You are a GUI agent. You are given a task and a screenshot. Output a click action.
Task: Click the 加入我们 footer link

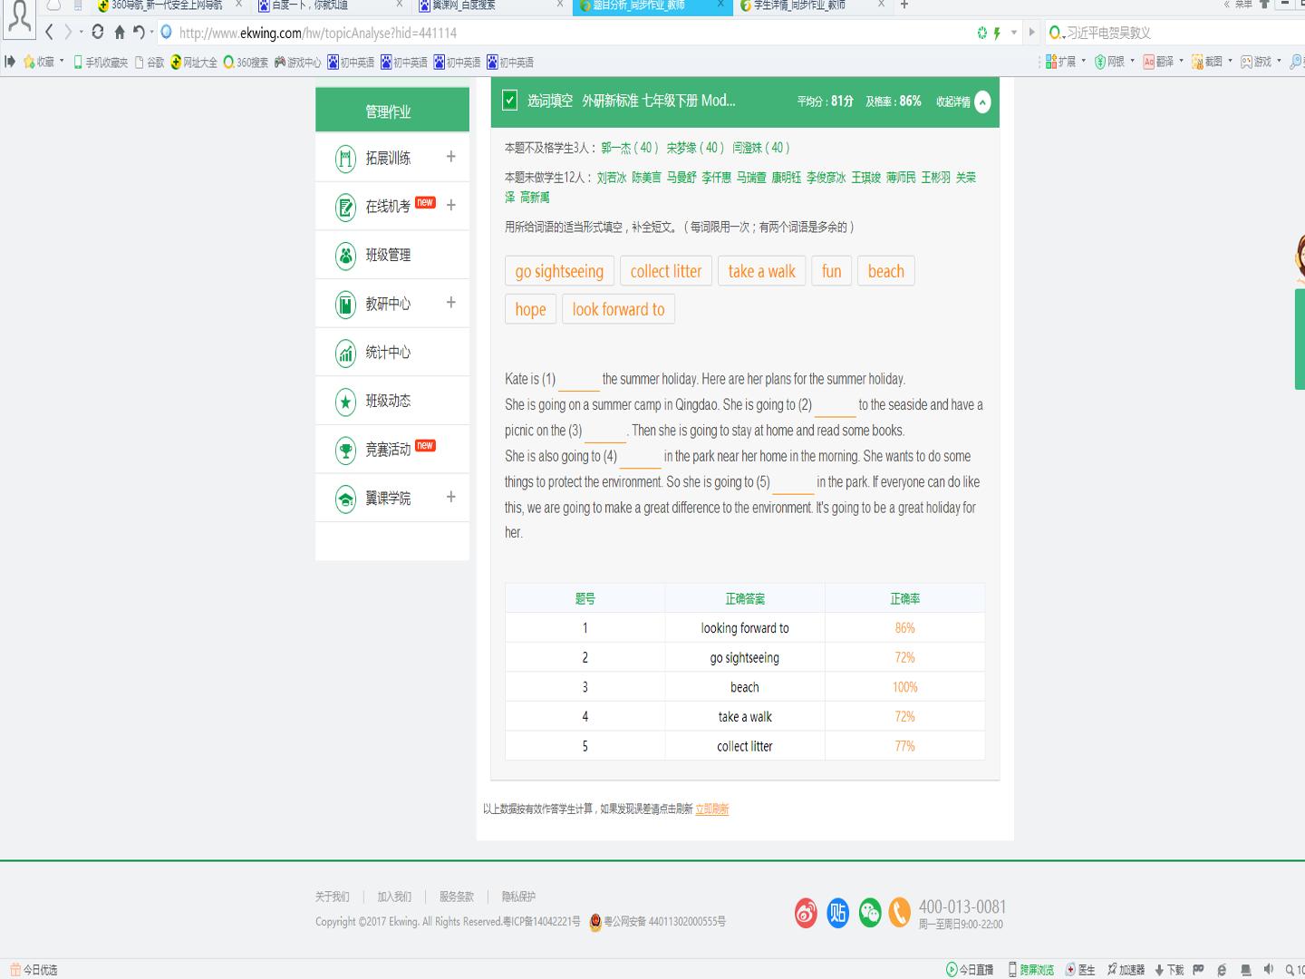pyautogui.click(x=394, y=897)
